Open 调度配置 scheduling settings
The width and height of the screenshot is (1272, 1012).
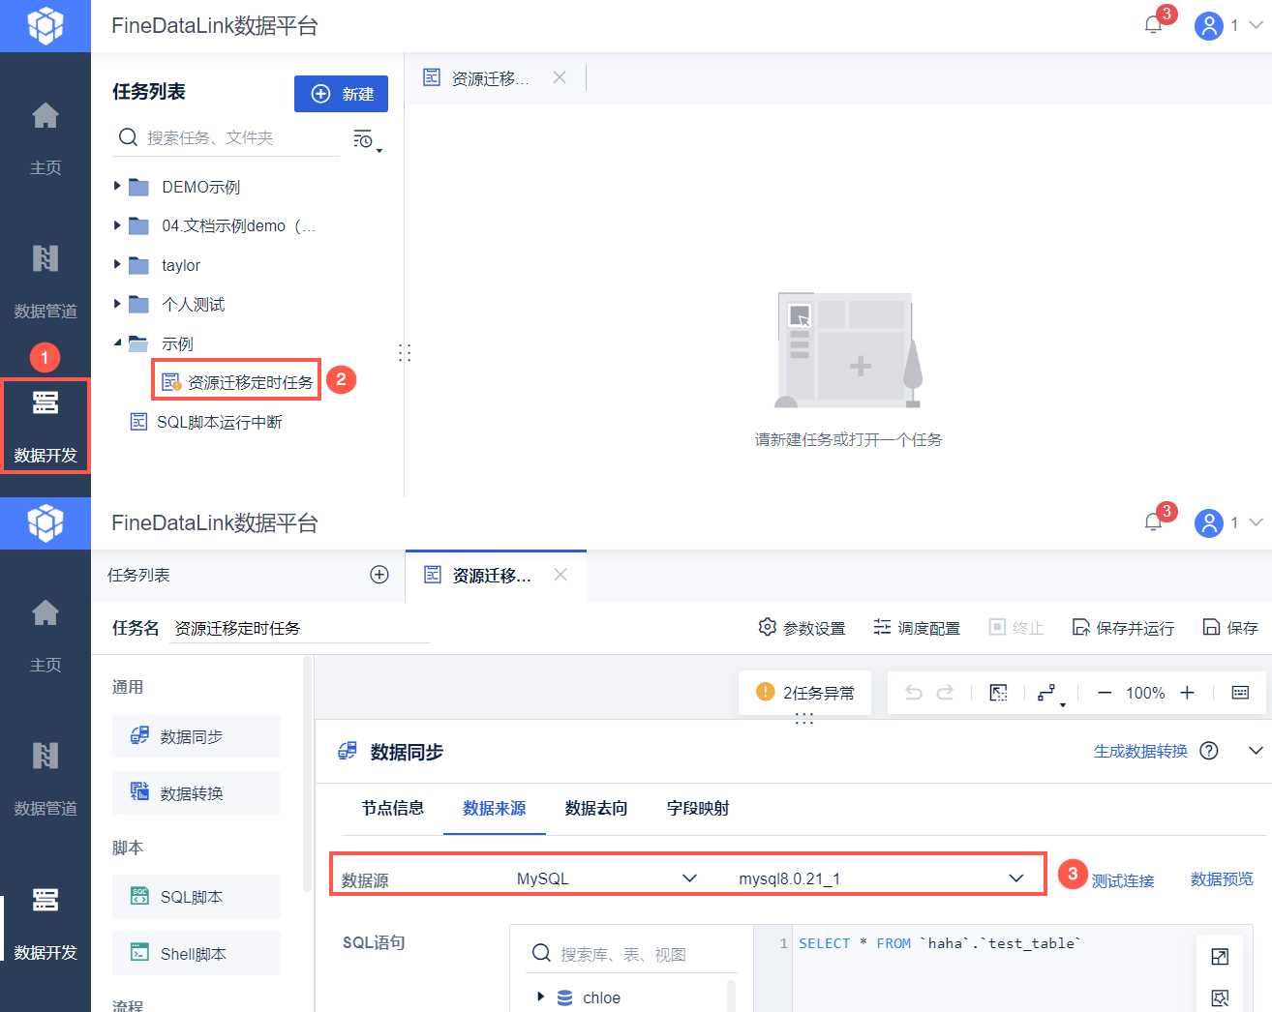click(916, 628)
